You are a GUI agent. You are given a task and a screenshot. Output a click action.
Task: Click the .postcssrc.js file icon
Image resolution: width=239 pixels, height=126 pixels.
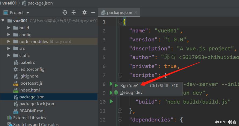click(x=16, y=83)
